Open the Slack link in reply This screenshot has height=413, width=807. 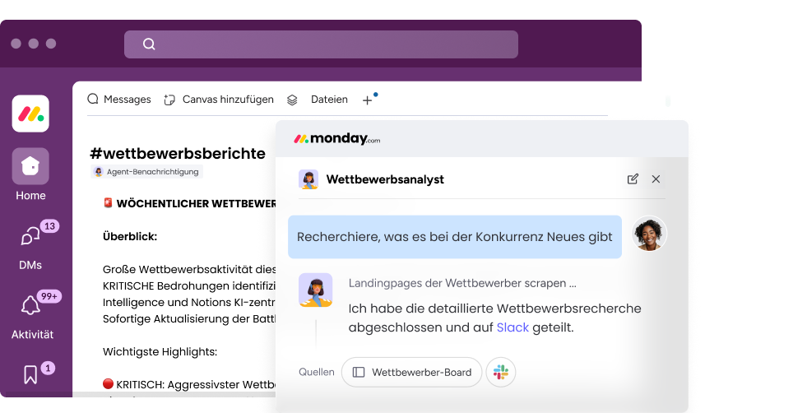pyautogui.click(x=512, y=327)
